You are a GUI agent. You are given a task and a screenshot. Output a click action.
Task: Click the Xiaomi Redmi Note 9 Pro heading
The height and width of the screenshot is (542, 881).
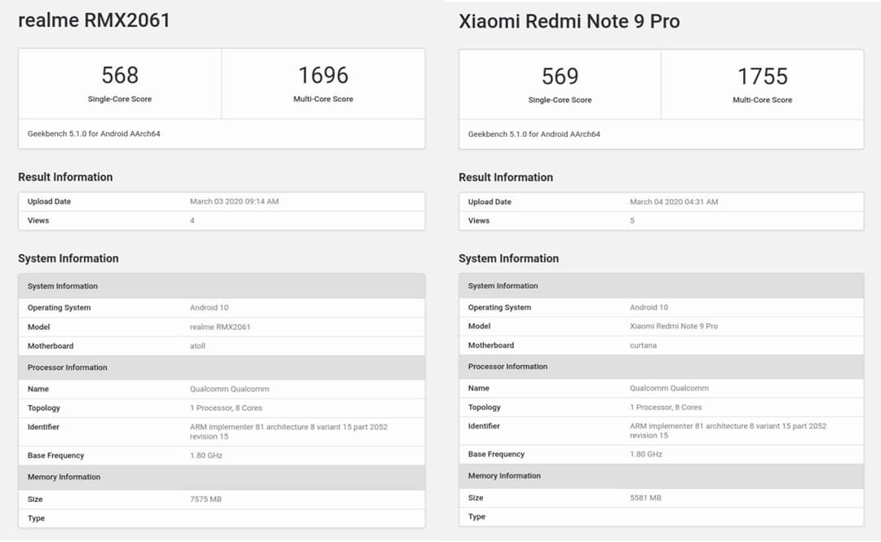coord(569,21)
